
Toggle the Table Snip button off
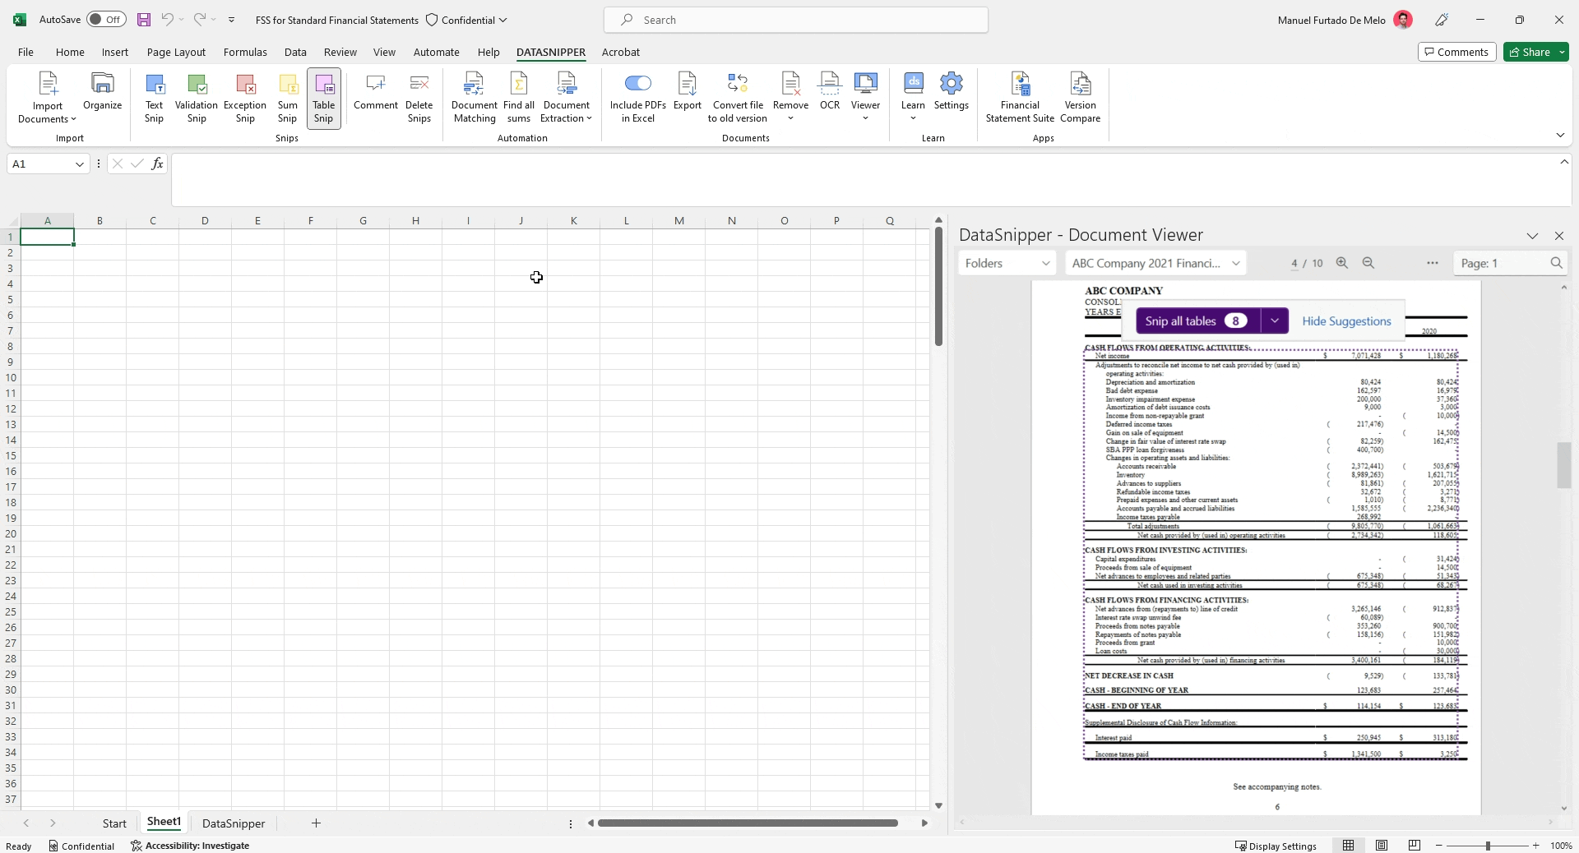324,97
